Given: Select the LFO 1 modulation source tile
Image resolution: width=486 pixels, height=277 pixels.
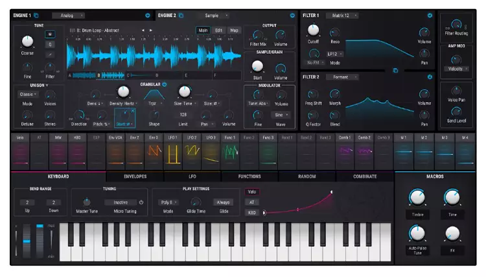Looking at the screenshot, I should click(x=172, y=151).
